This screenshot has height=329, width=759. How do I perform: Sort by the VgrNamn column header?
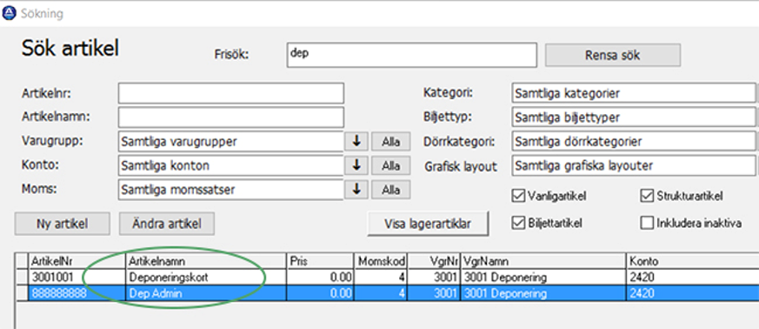click(543, 262)
